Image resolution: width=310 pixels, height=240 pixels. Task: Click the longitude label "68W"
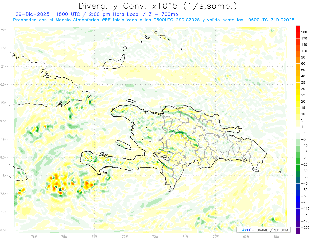click(276, 237)
